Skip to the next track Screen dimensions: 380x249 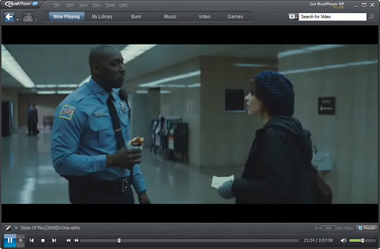[x=54, y=240]
